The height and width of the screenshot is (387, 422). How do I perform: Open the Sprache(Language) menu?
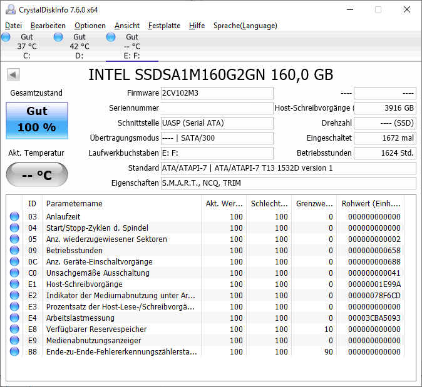(x=245, y=26)
